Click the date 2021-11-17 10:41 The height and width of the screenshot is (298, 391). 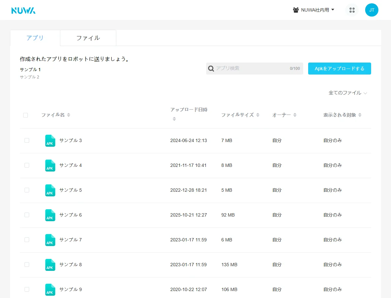[188, 165]
